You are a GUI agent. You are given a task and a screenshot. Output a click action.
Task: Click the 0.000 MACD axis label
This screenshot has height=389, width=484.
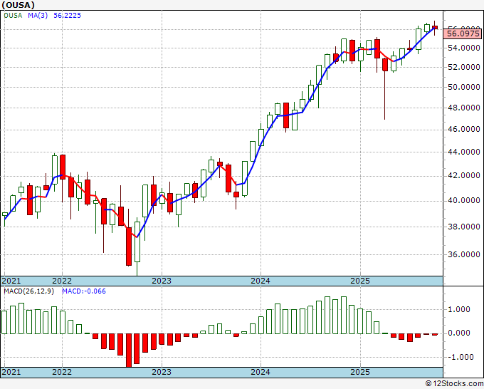458,333
